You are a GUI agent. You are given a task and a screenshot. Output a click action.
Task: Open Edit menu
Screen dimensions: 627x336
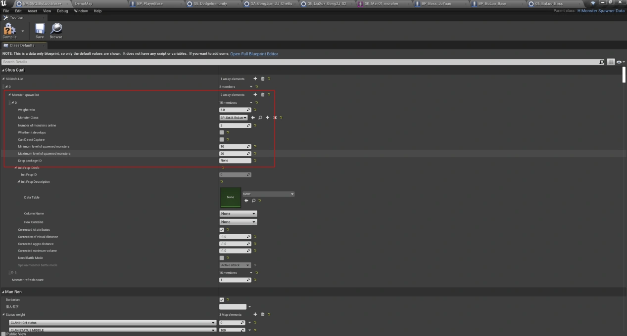click(18, 11)
